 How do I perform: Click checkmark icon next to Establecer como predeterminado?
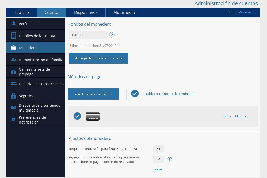(135, 94)
